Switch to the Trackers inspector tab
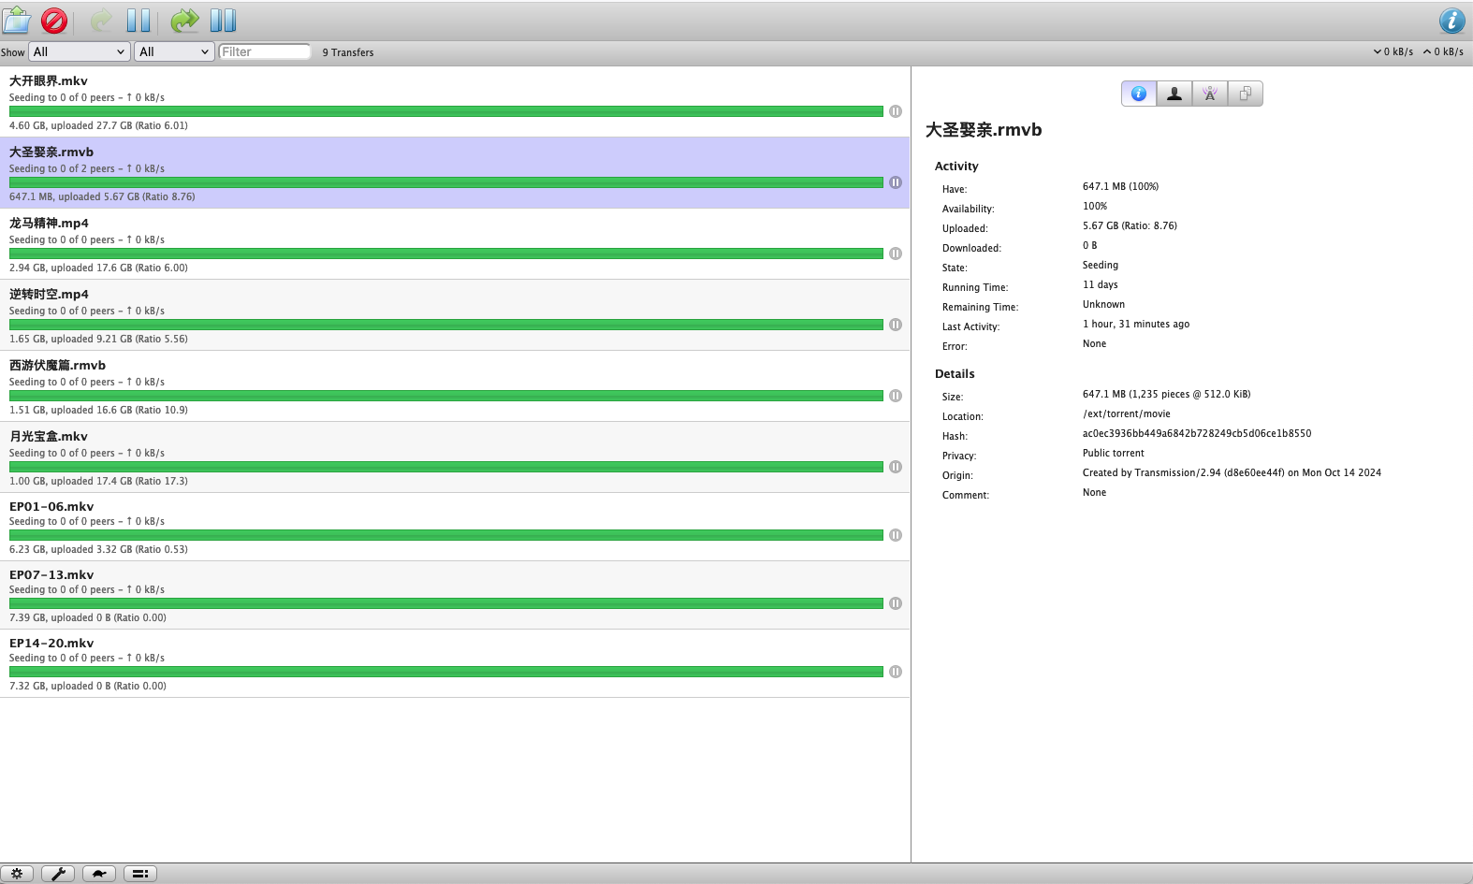This screenshot has width=1473, height=884. (x=1210, y=94)
